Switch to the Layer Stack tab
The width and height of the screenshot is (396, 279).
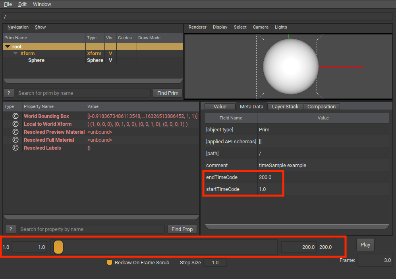[x=285, y=107]
